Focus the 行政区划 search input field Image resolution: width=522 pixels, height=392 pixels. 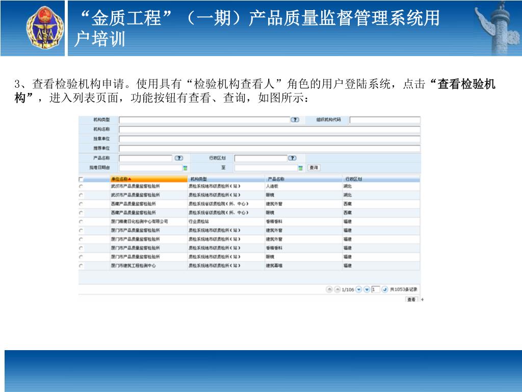click(260, 158)
